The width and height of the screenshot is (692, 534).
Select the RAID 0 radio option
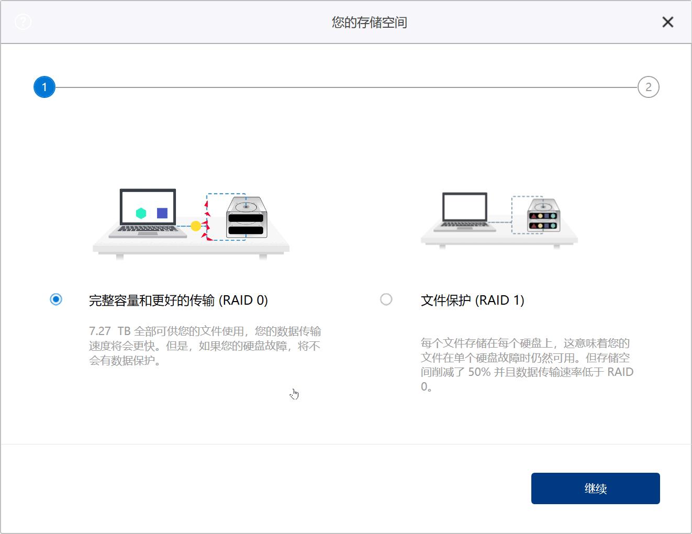[55, 299]
